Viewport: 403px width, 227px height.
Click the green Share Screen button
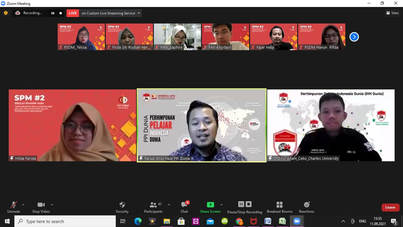point(210,207)
